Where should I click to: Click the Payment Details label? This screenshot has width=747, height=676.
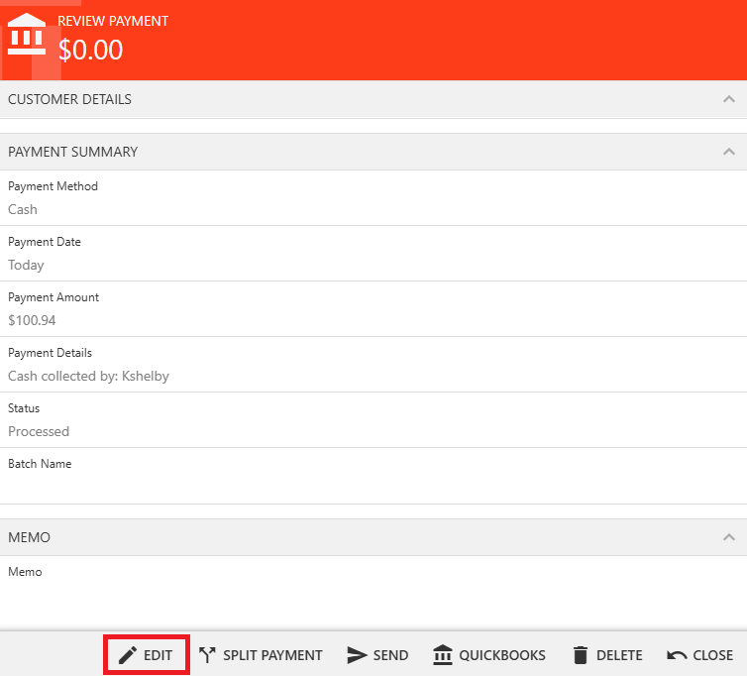[50, 353]
